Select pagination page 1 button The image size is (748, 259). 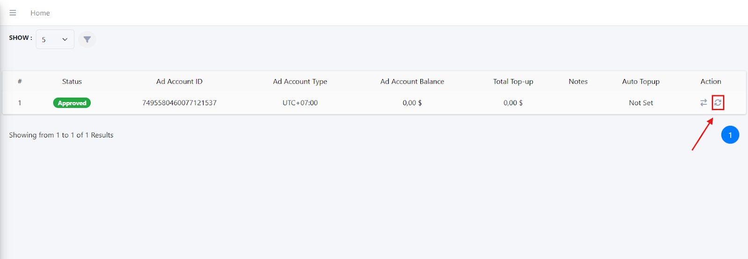pyautogui.click(x=730, y=135)
